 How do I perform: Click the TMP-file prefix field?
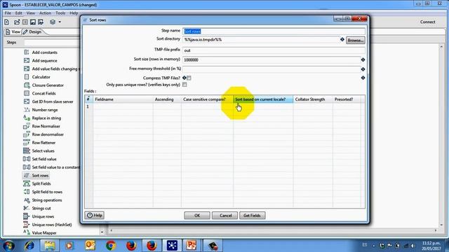click(x=274, y=50)
